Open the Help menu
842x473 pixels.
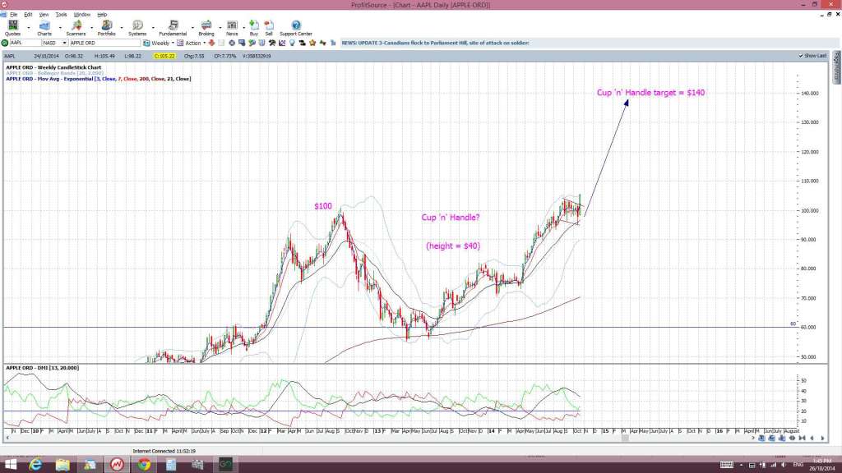102,15
